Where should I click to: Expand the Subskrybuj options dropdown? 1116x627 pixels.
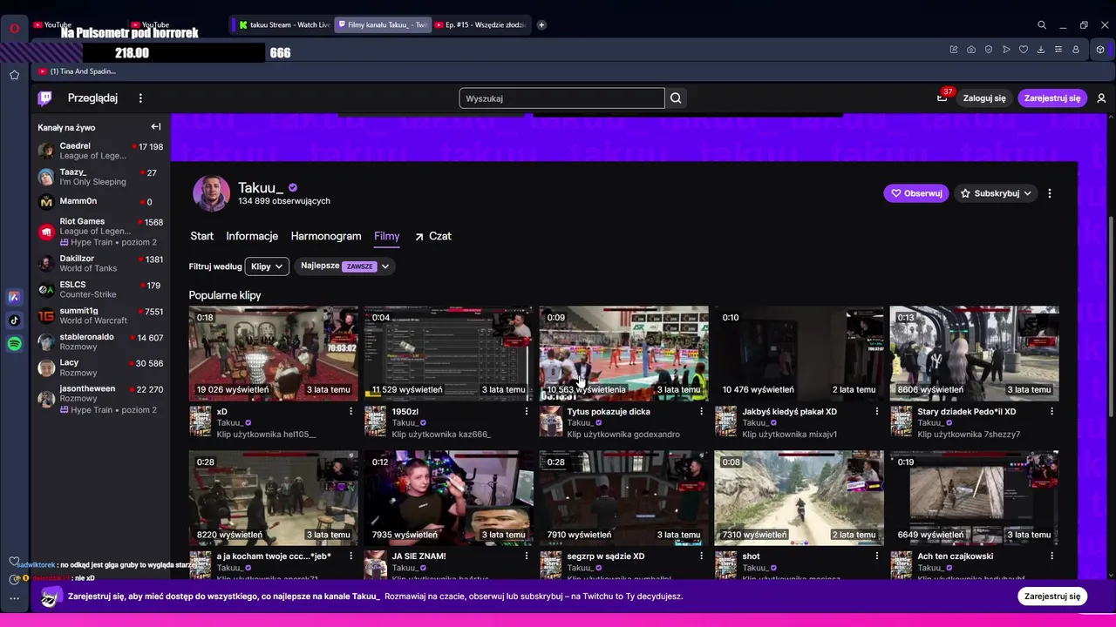pyautogui.click(x=1028, y=193)
